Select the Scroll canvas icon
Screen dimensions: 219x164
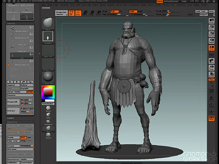click(211, 20)
